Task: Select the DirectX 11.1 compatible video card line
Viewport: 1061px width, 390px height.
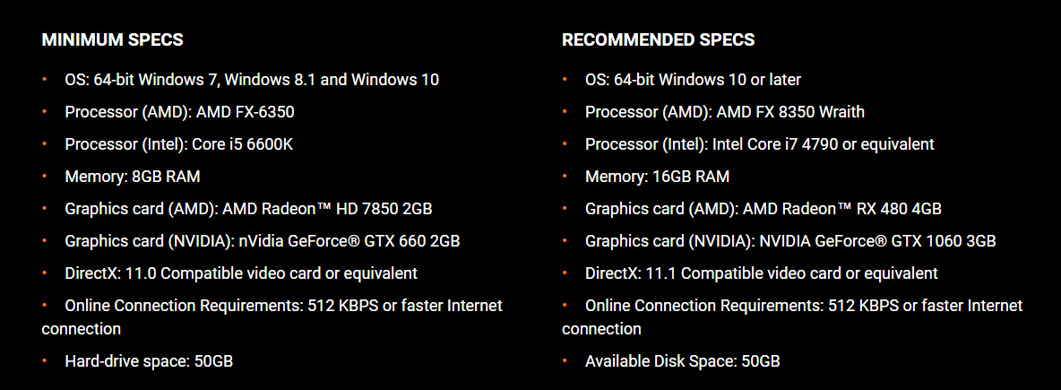Action: (x=761, y=273)
